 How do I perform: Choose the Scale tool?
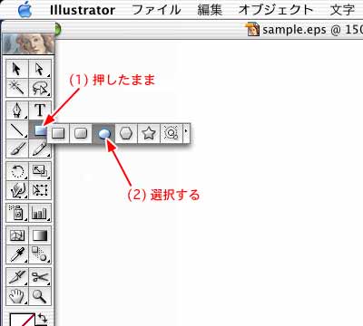(40, 171)
